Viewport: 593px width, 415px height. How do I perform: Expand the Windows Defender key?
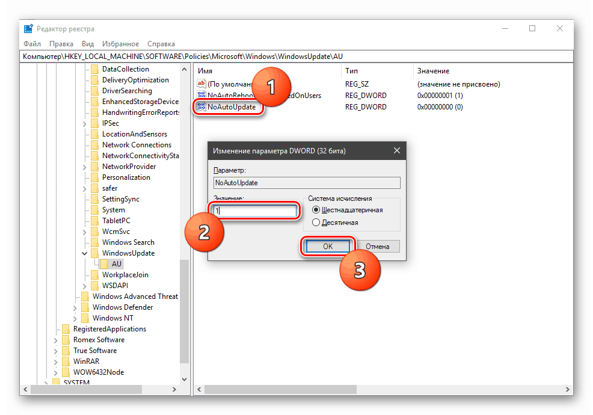(x=75, y=307)
